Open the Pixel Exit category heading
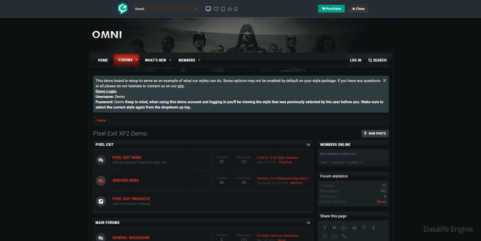This screenshot has width=481, height=241. [104, 145]
